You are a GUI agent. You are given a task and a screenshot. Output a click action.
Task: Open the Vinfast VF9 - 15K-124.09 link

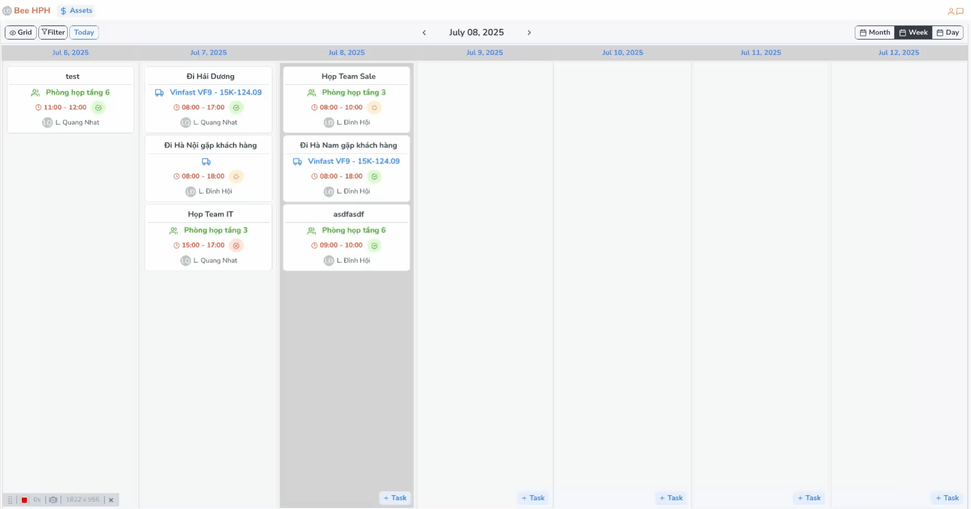(215, 92)
